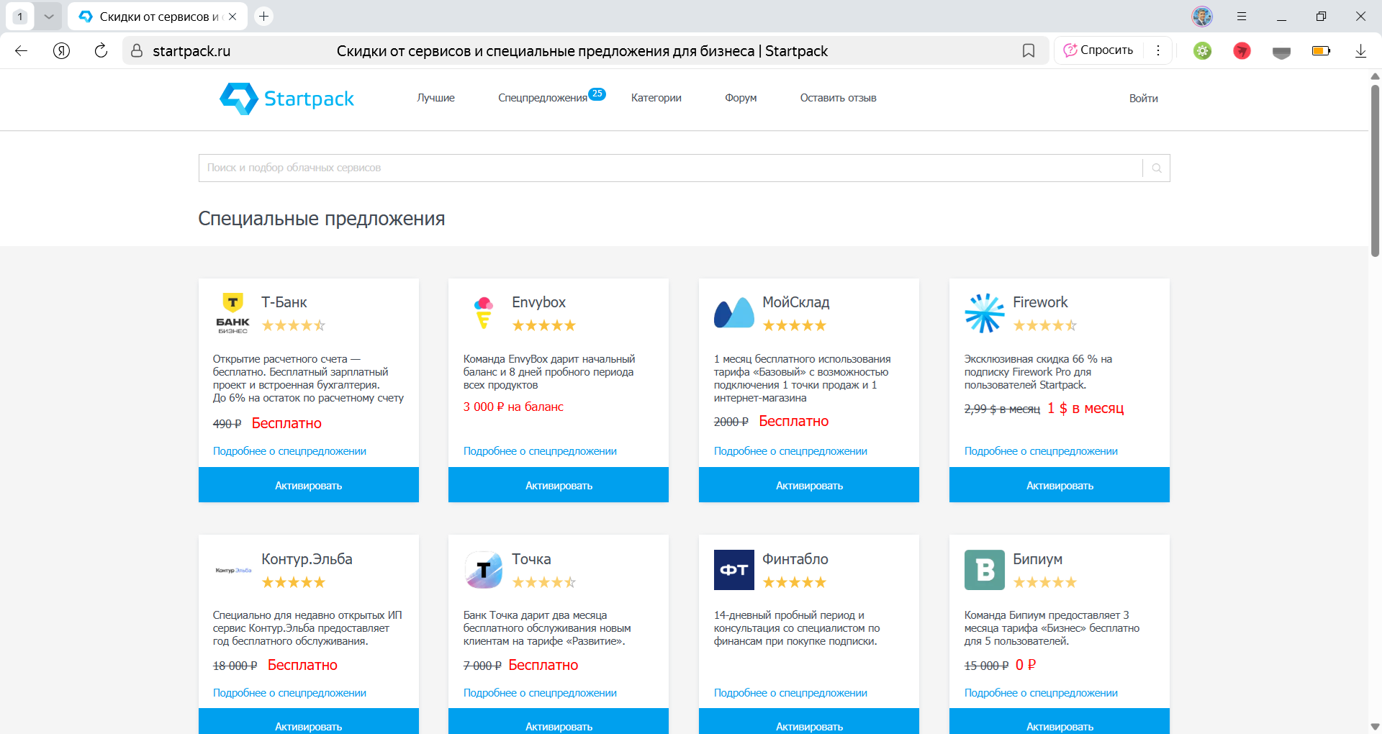Click the Финтабло logo

pyautogui.click(x=734, y=569)
